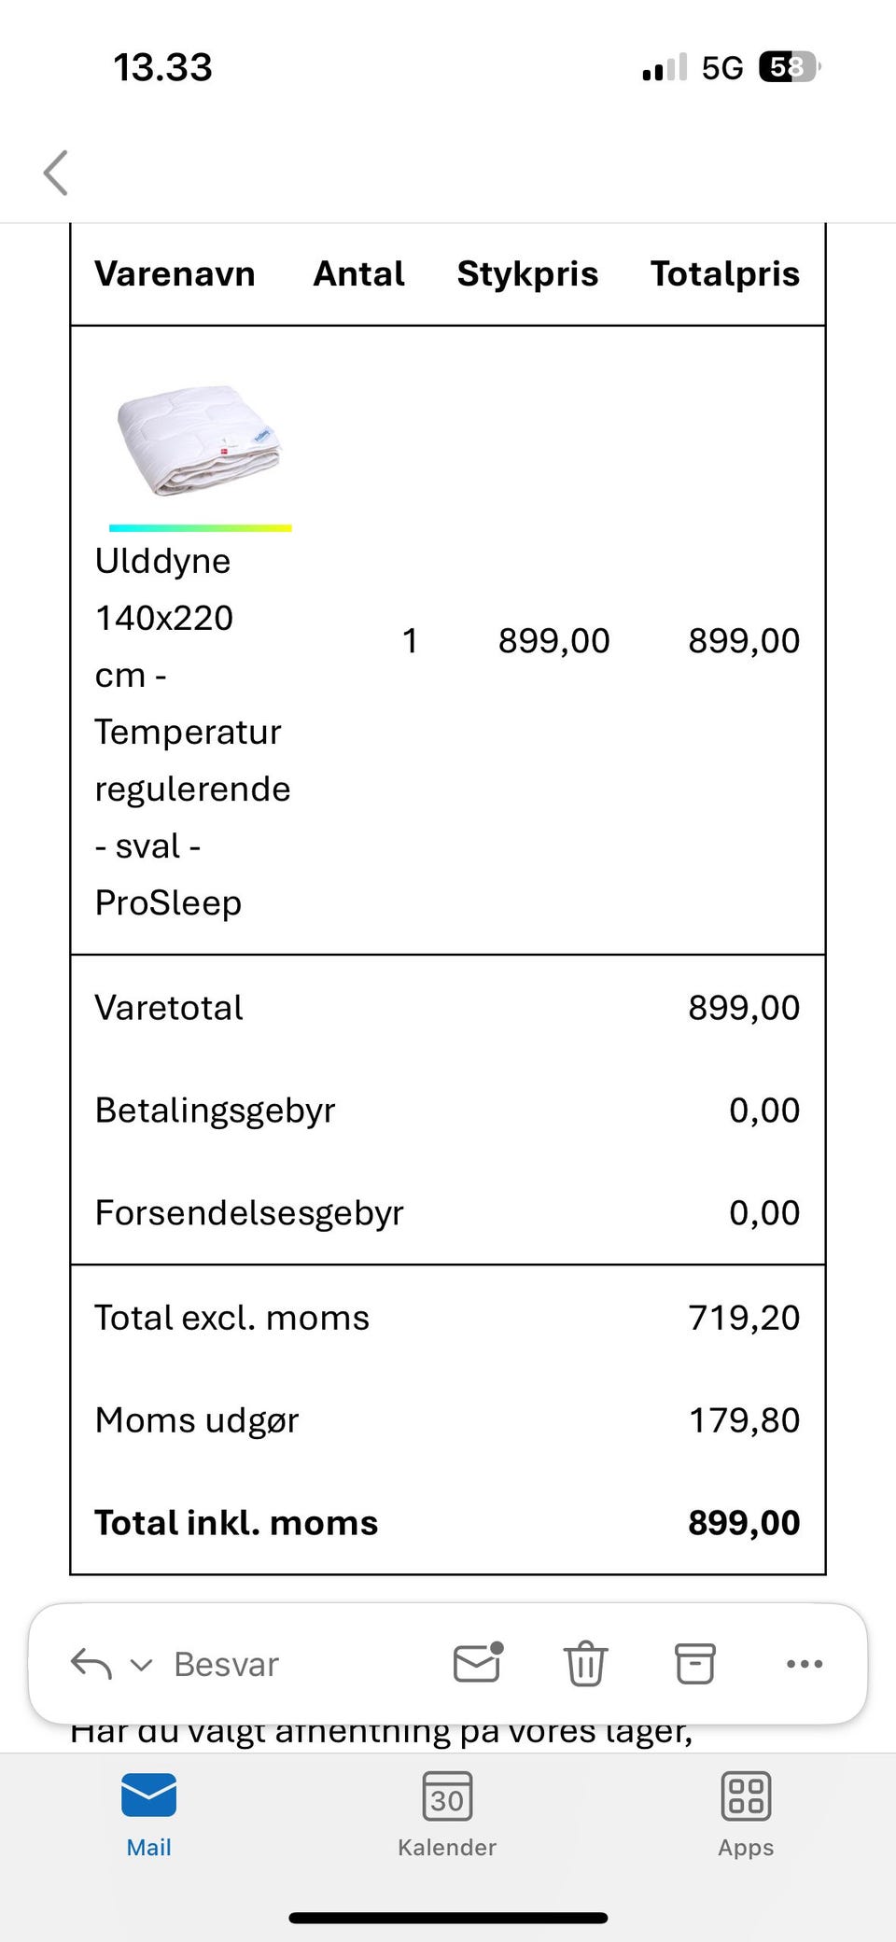The height and width of the screenshot is (1942, 896).
Task: Tap the reply arrow icon
Action: click(91, 1664)
